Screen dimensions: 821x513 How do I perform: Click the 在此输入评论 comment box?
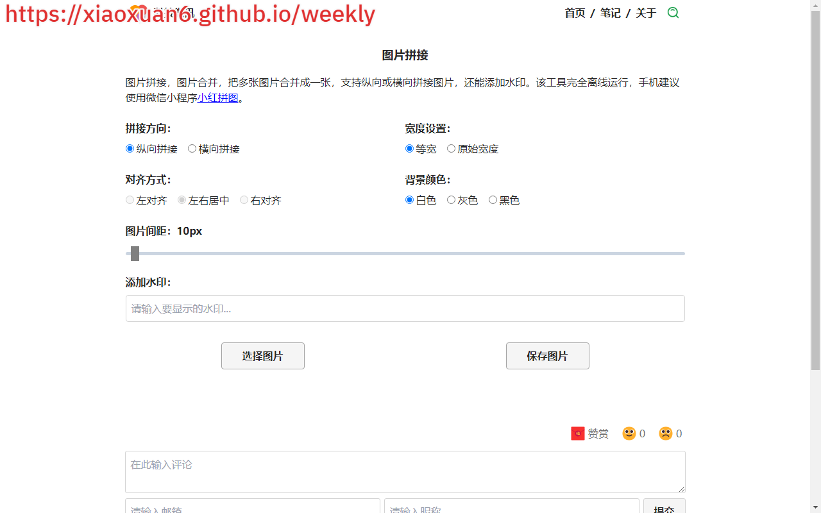pos(405,471)
